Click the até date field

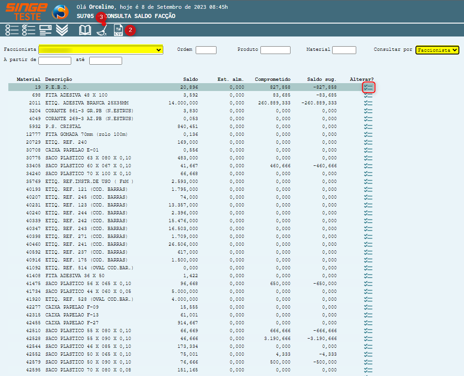105,61
